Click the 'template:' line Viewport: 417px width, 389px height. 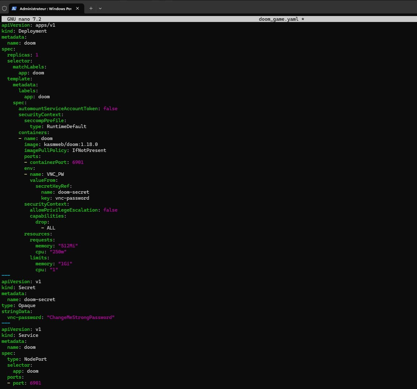point(20,79)
